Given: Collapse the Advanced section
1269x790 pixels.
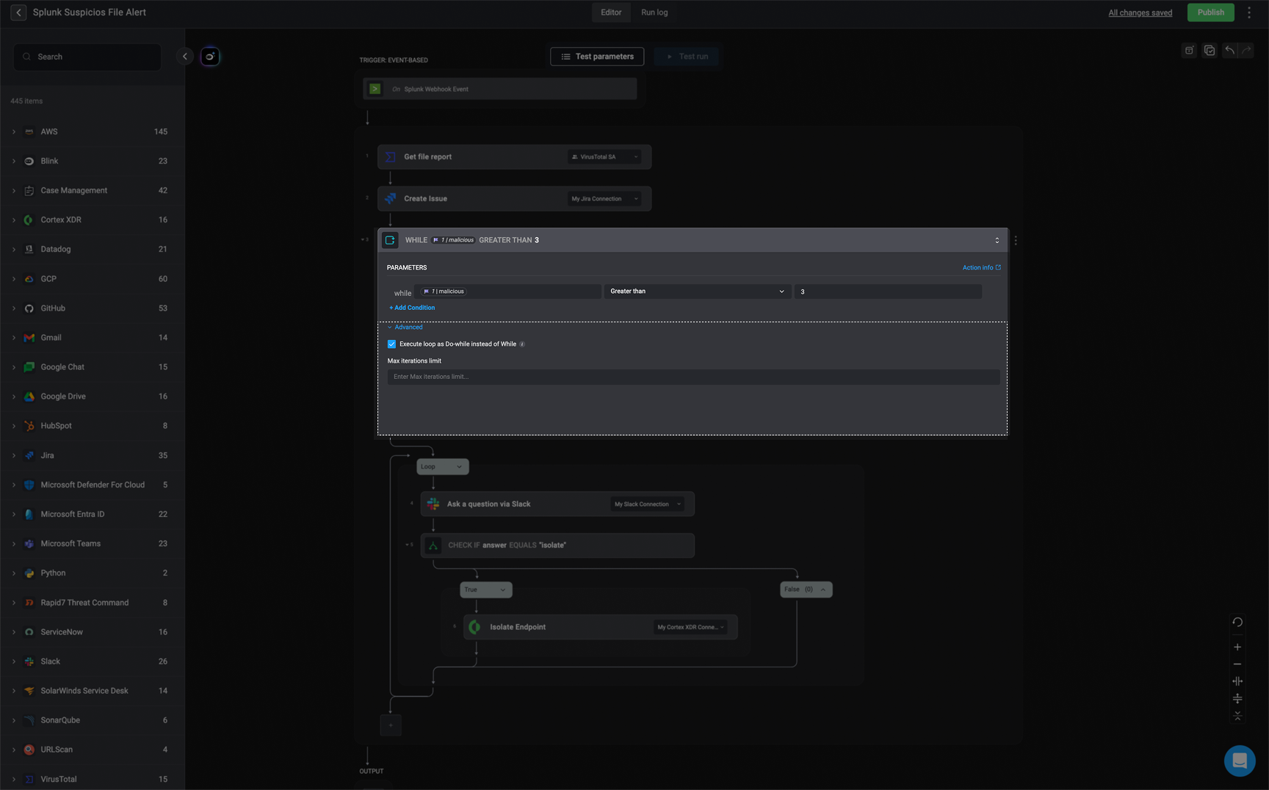Looking at the screenshot, I should point(405,327).
